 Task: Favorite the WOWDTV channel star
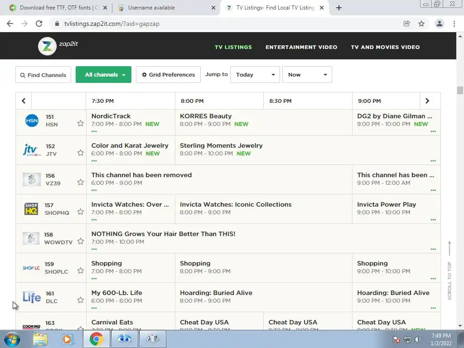pos(81,241)
